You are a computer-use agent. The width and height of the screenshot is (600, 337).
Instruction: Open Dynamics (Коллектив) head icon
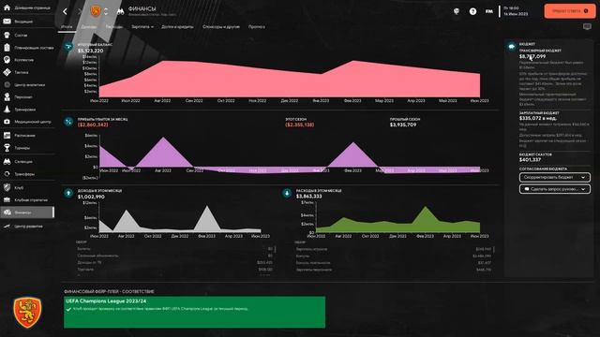pyautogui.click(x=7, y=60)
